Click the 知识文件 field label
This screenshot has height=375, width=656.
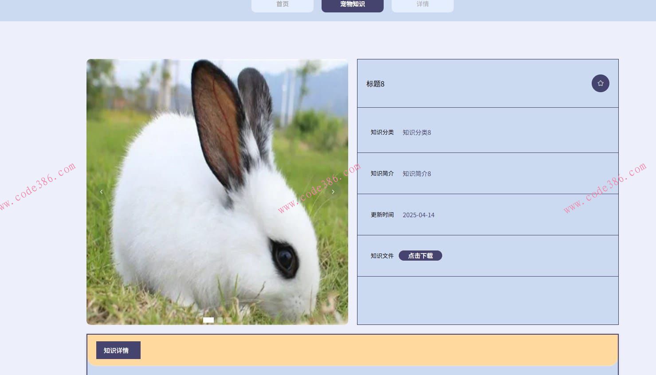[382, 256]
